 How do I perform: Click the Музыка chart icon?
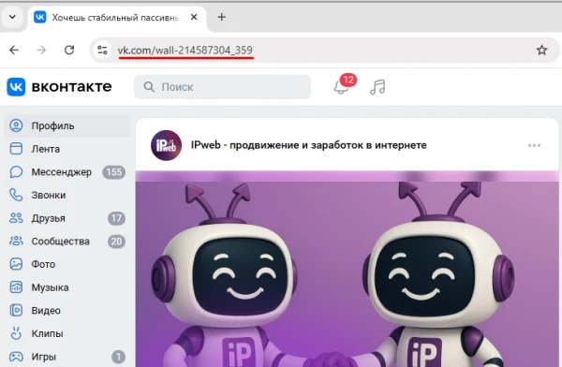pos(16,287)
